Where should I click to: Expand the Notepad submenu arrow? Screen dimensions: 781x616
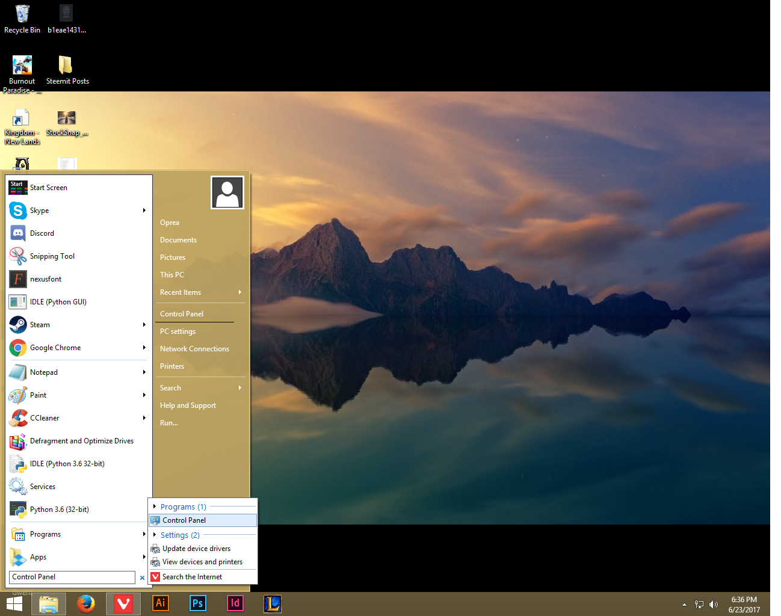[144, 372]
